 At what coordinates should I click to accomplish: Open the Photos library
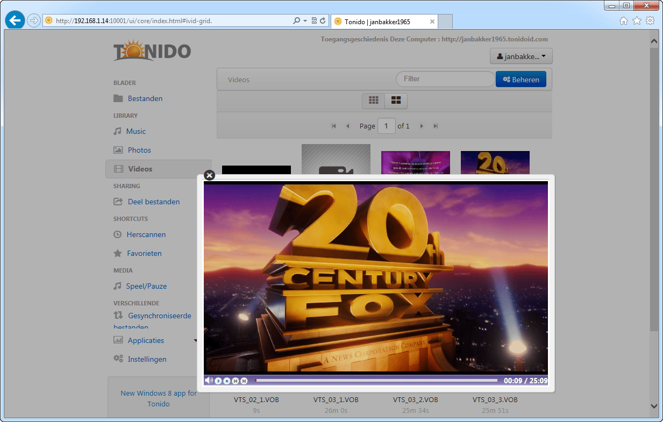[x=139, y=150]
